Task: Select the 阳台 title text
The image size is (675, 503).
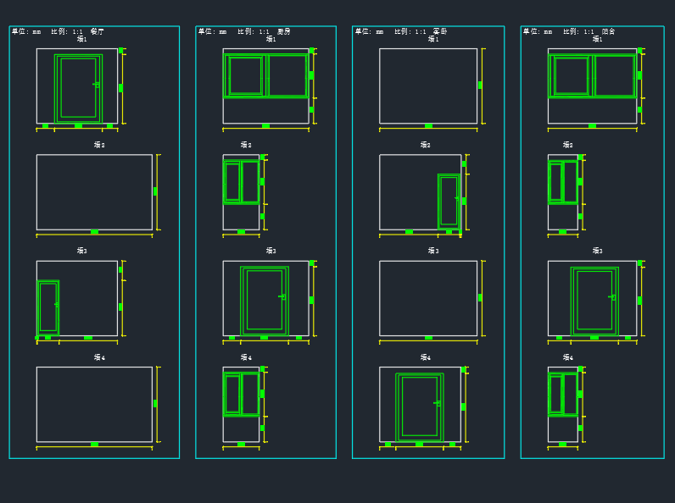Action: click(x=608, y=31)
